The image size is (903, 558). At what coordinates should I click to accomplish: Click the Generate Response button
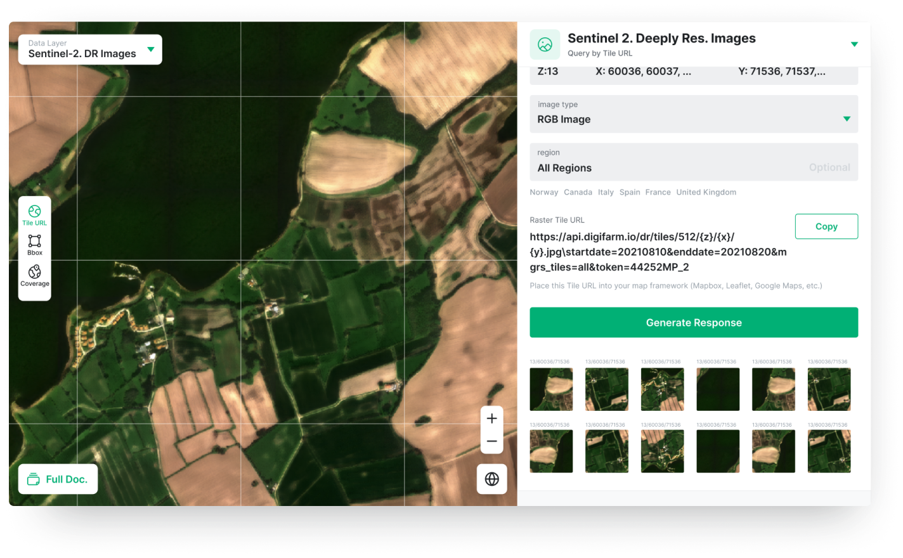694,322
